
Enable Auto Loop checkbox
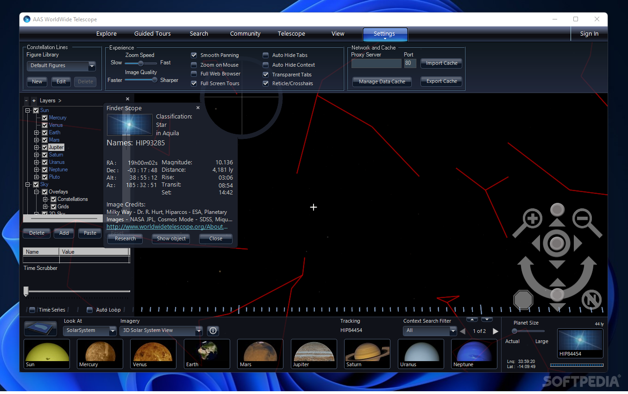(x=90, y=310)
